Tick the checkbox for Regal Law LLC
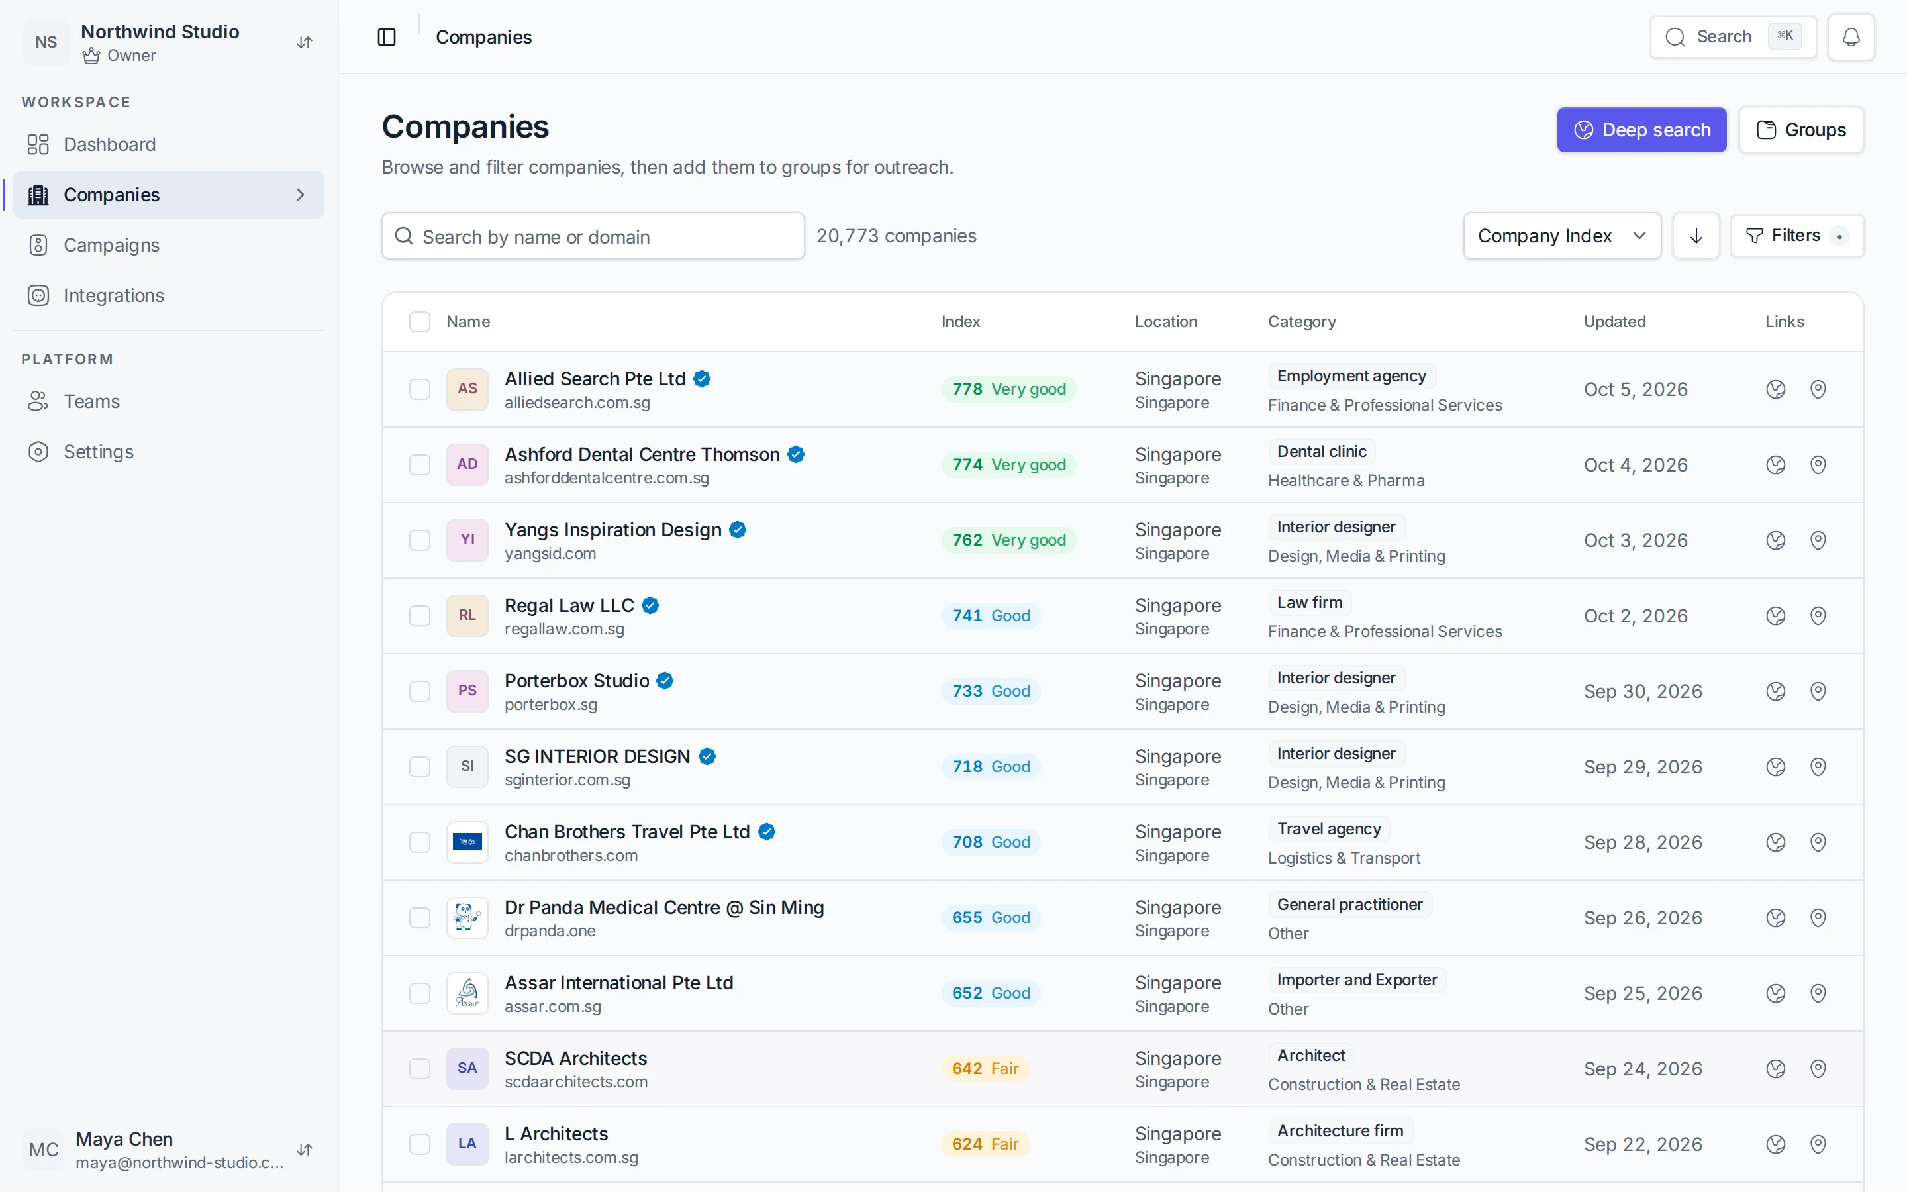 point(419,616)
